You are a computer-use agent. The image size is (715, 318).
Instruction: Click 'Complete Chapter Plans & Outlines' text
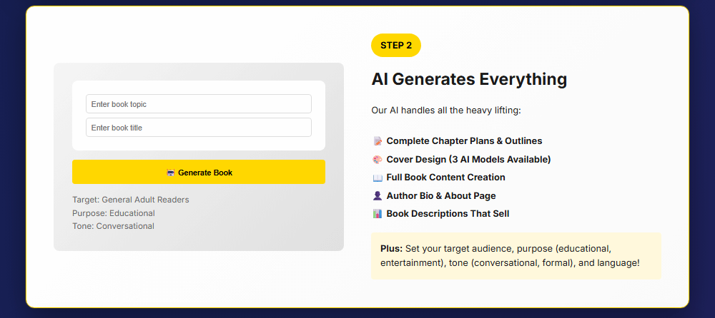(464, 141)
